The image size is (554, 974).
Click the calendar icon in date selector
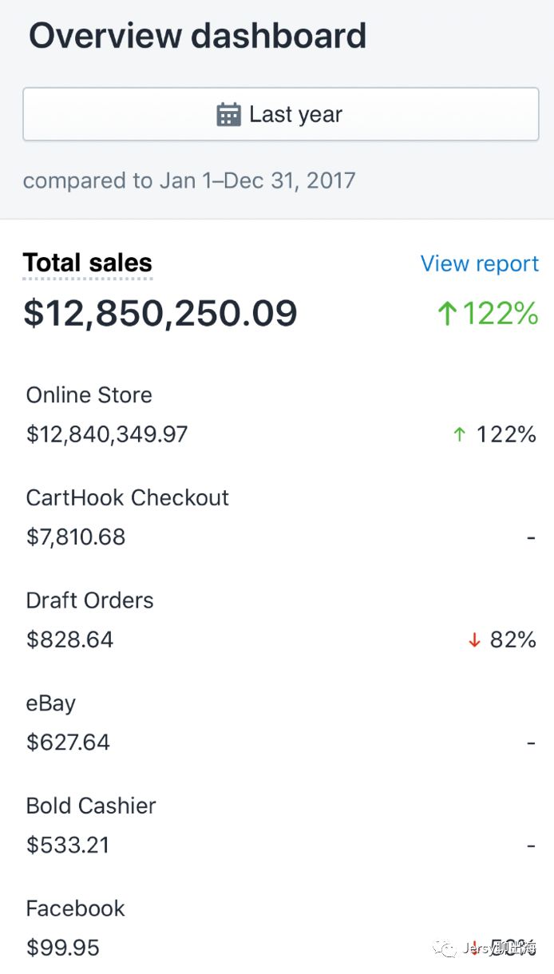pos(228,115)
